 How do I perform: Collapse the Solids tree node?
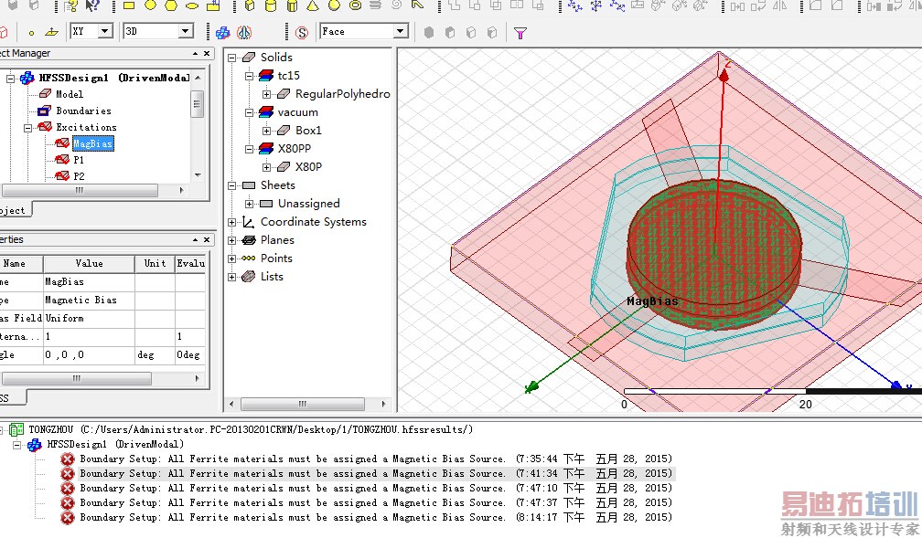tap(232, 58)
